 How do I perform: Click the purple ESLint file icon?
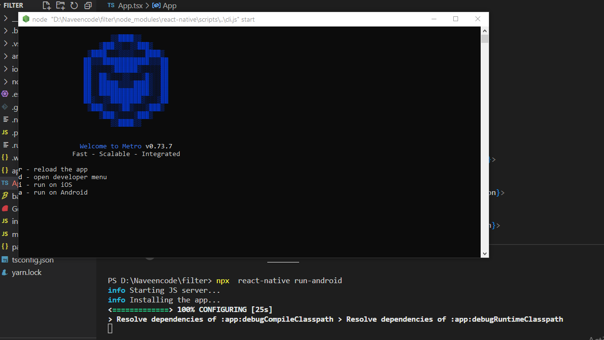click(5, 94)
